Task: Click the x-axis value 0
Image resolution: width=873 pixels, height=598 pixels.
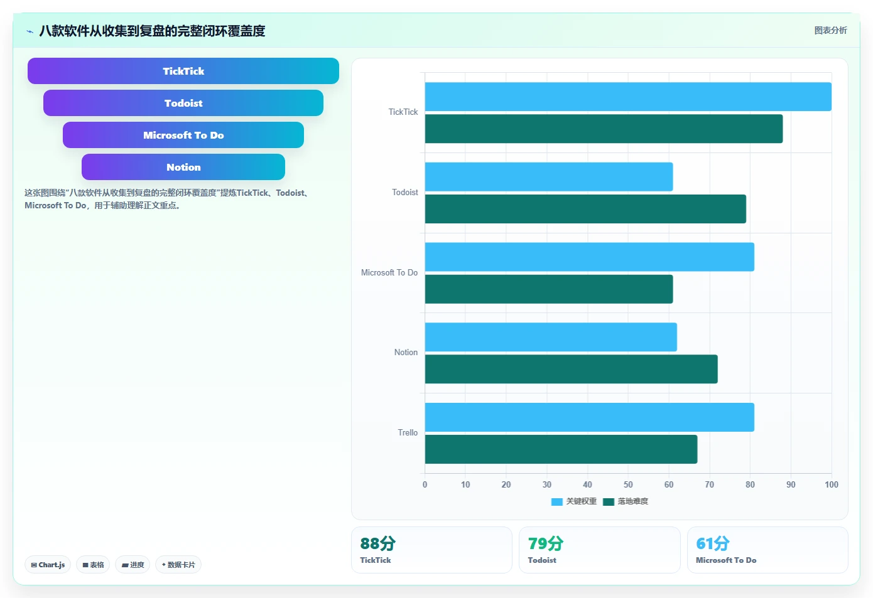Action: point(425,484)
